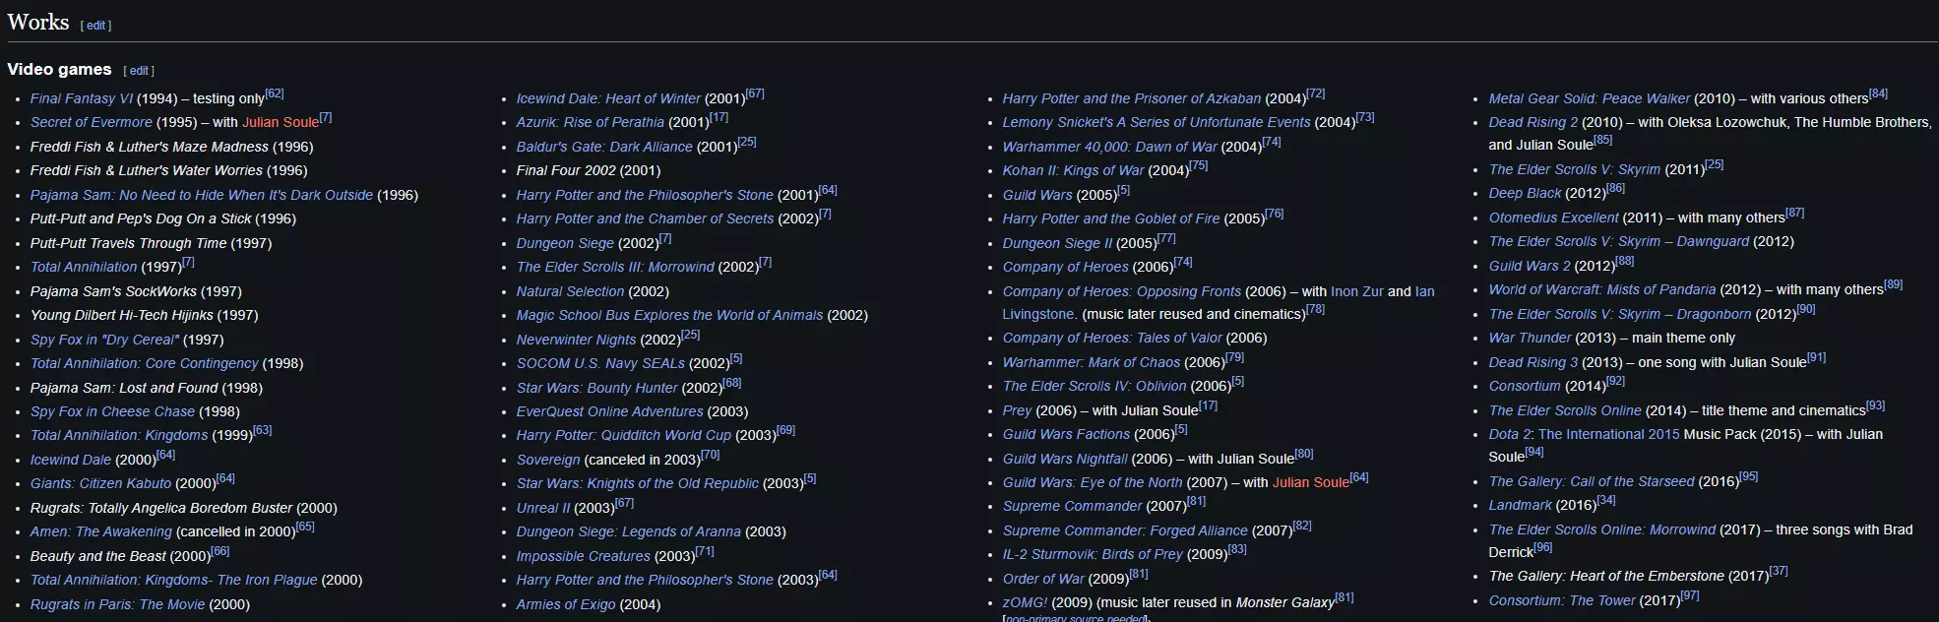Open Harry Potter: Quidditch World Cup link
The height and width of the screenshot is (622, 1939).
(624, 436)
